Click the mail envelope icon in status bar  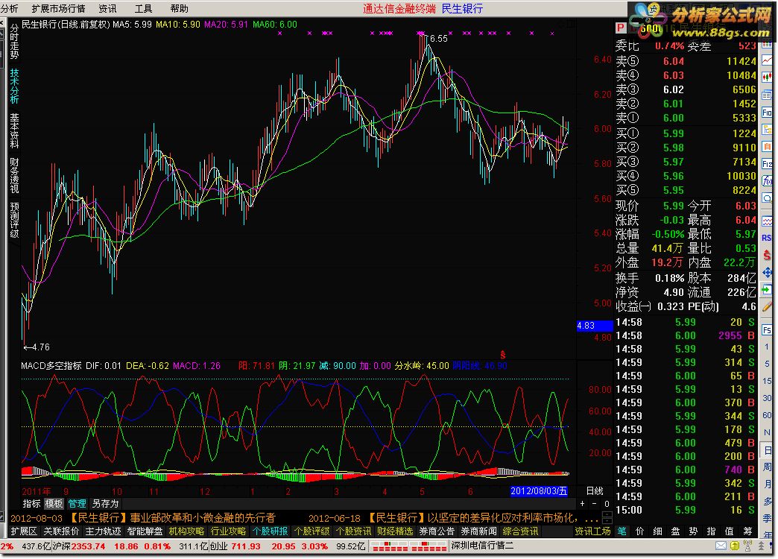click(721, 546)
